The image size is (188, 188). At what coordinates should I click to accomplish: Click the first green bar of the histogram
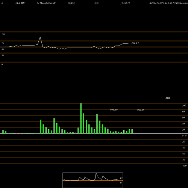pyautogui.click(x=3, y=132)
